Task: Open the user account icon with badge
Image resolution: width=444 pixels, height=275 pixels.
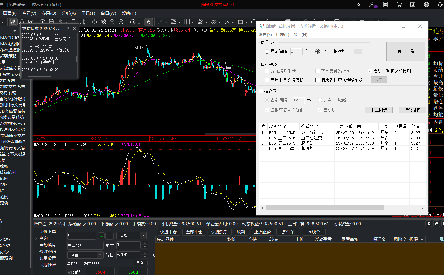Action: pyautogui.click(x=372, y=4)
